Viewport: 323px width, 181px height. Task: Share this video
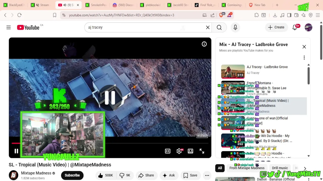click(x=146, y=175)
